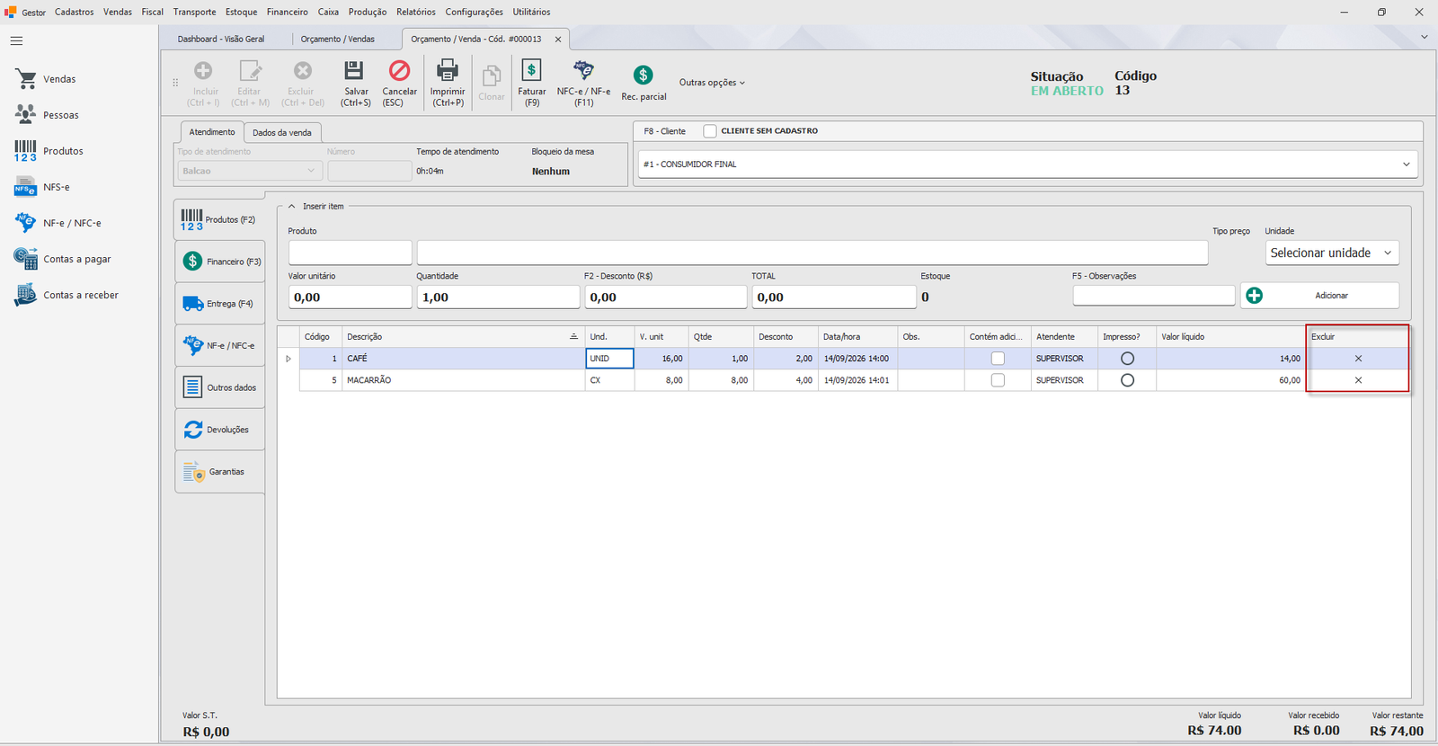Invoice the sale with Faturar (F9)

tap(532, 84)
